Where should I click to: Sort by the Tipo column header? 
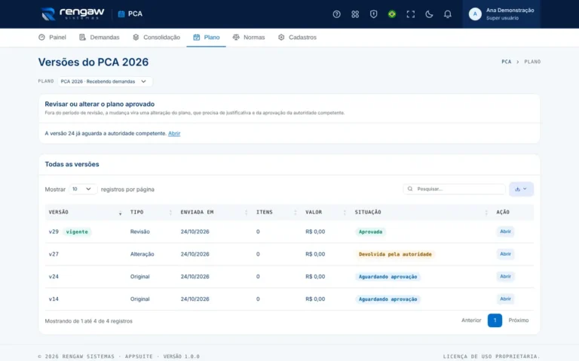(x=152, y=212)
